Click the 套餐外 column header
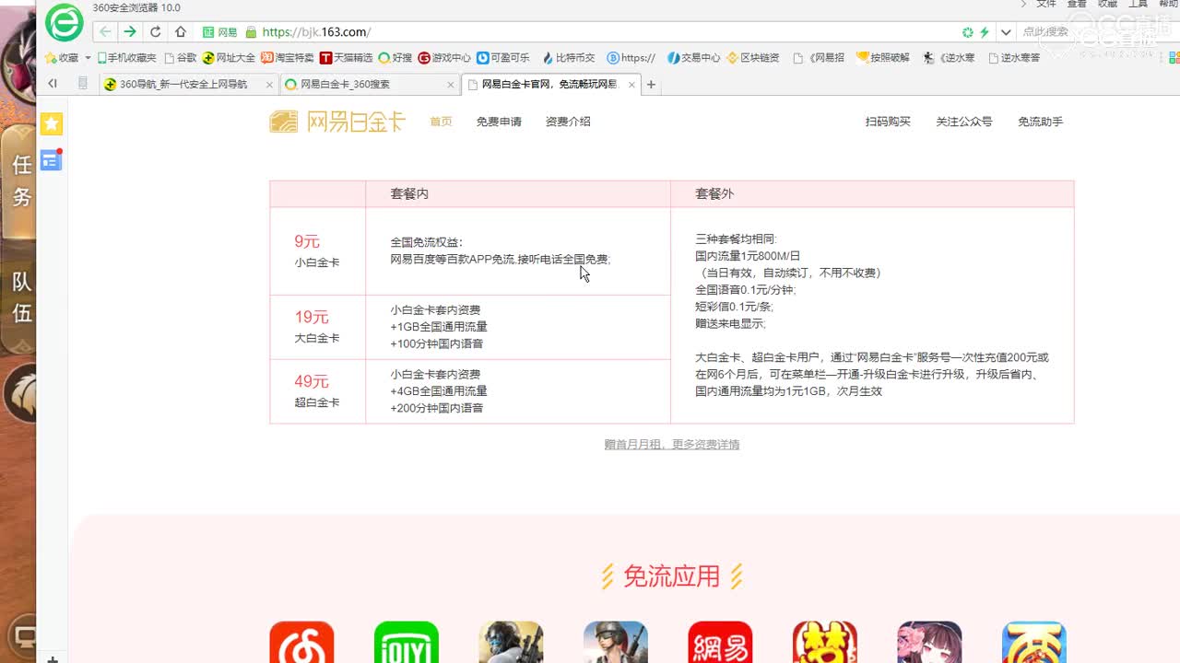 (x=872, y=193)
